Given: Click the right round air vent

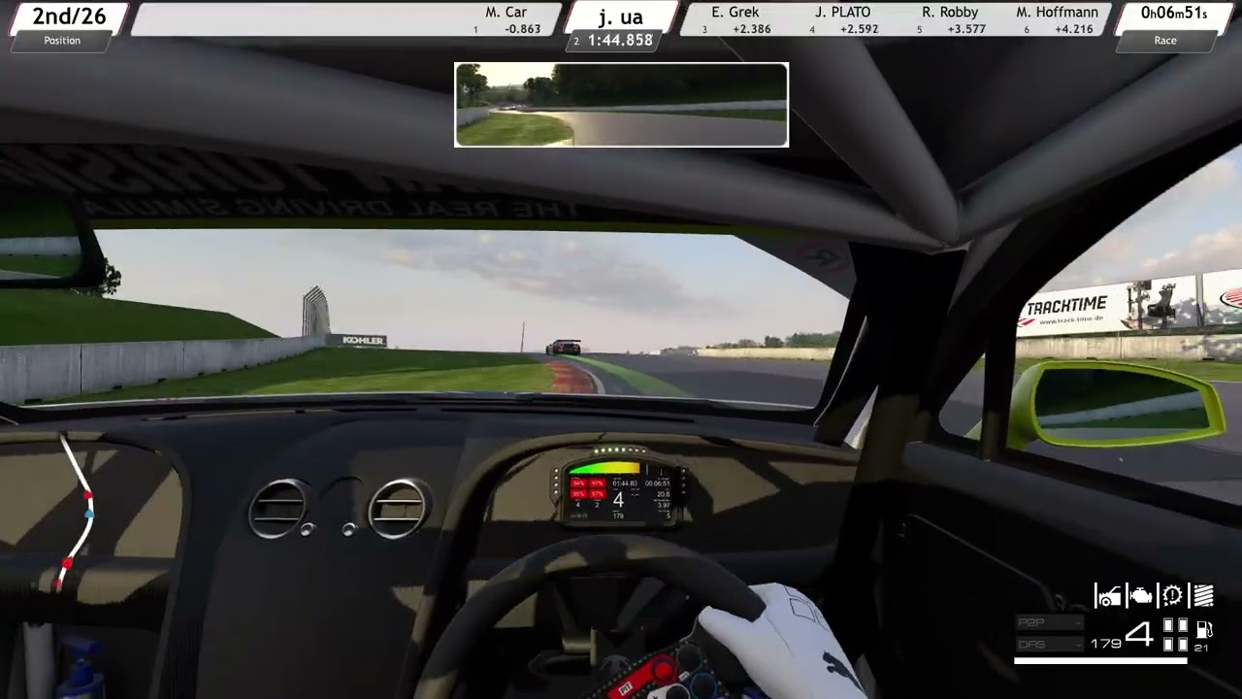Looking at the screenshot, I should (x=398, y=508).
